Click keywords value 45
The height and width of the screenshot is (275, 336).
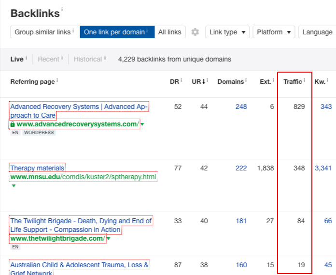328,265
